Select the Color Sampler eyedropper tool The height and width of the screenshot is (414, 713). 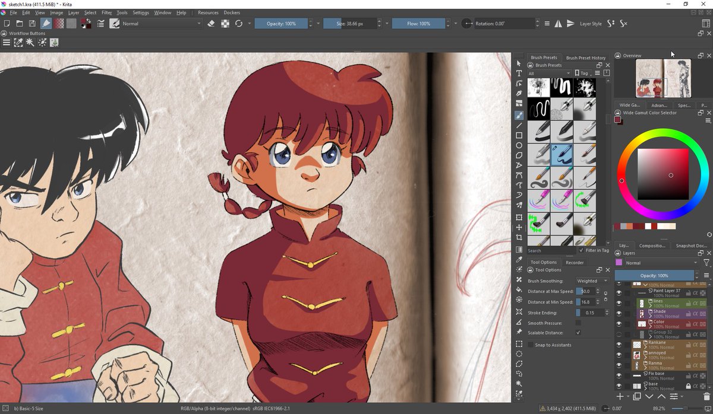tap(519, 259)
